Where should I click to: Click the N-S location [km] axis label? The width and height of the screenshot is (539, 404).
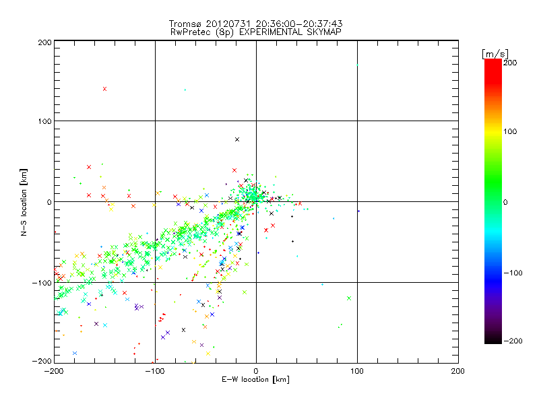coord(24,201)
